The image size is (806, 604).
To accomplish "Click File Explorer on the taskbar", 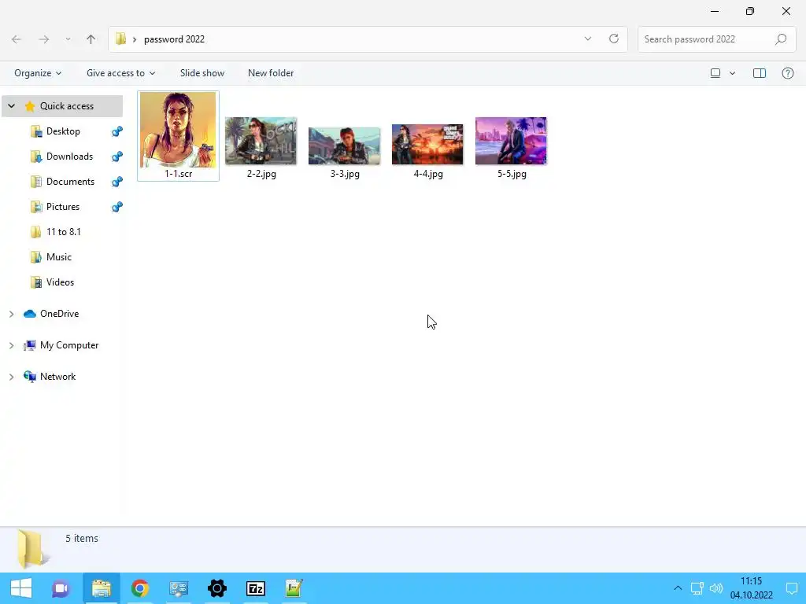I will [102, 588].
